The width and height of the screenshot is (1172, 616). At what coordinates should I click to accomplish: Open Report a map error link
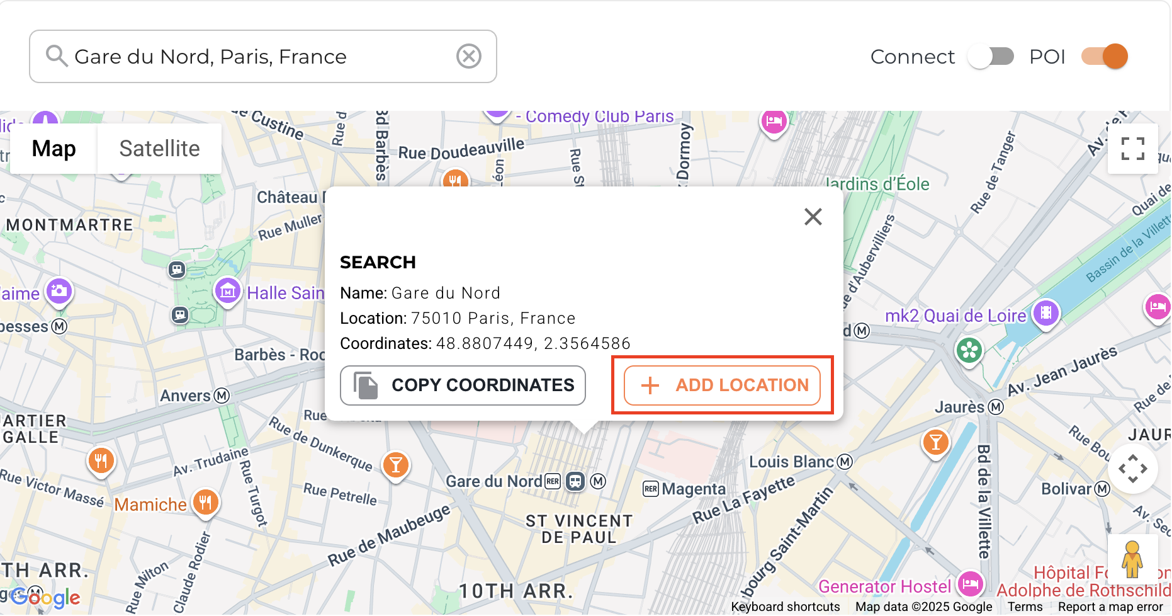coord(1110,607)
